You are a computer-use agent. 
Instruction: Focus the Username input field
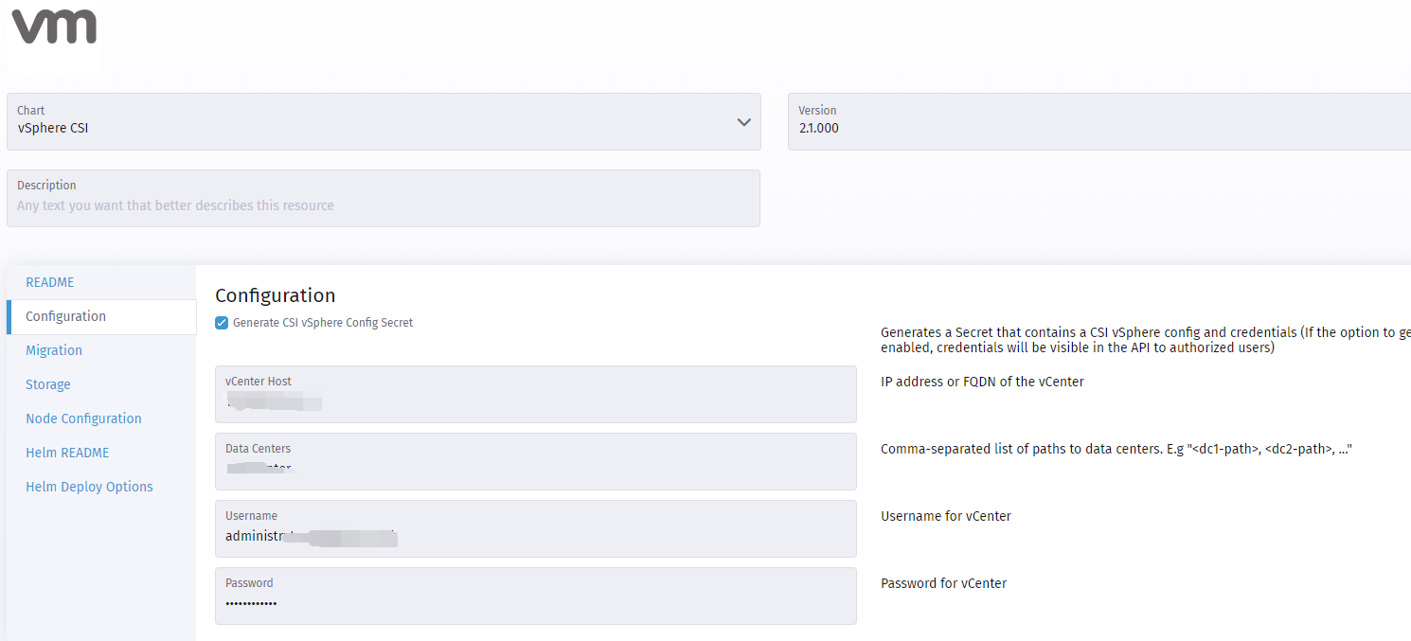click(536, 528)
